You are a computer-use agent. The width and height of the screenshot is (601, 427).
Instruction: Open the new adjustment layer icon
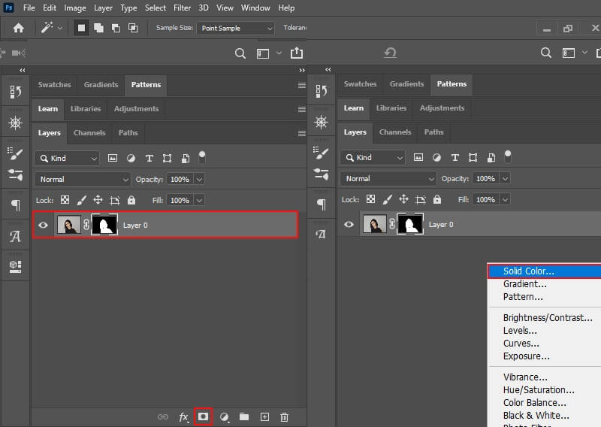click(x=224, y=416)
